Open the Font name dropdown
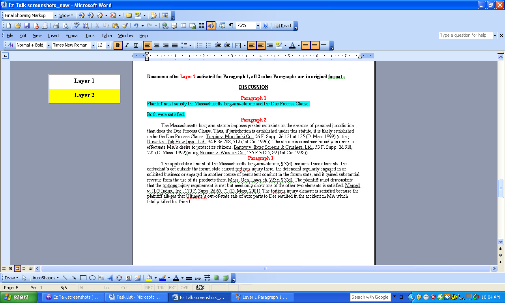The width and height of the screenshot is (505, 303). [x=93, y=45]
